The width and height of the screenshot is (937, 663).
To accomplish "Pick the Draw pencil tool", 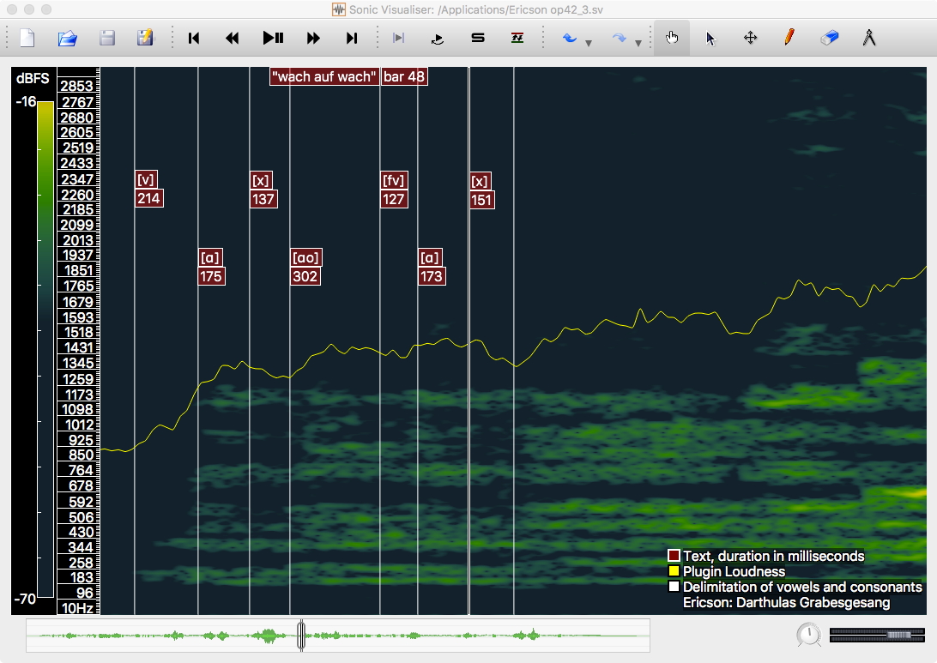I will [789, 39].
